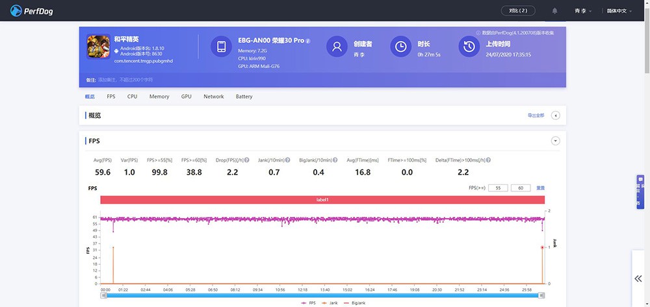Click the help icon next to BigJank(/10min)
Image resolution: width=650 pixels, height=307 pixels.
point(336,160)
